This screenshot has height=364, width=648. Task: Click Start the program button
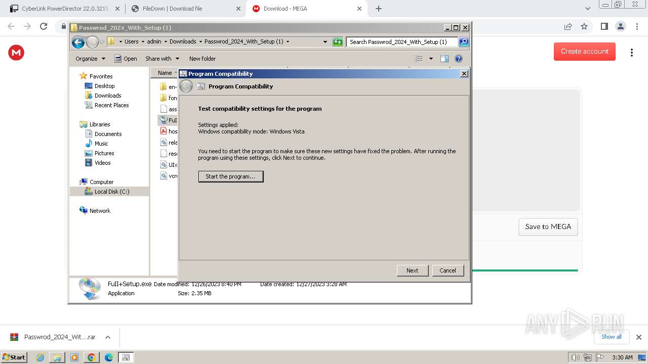coord(231,176)
